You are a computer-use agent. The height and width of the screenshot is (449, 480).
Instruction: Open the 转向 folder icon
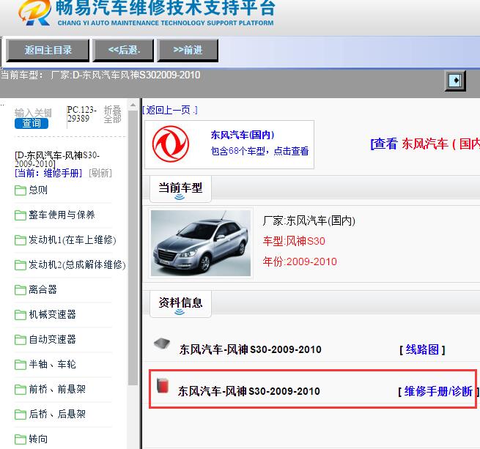[x=21, y=439]
